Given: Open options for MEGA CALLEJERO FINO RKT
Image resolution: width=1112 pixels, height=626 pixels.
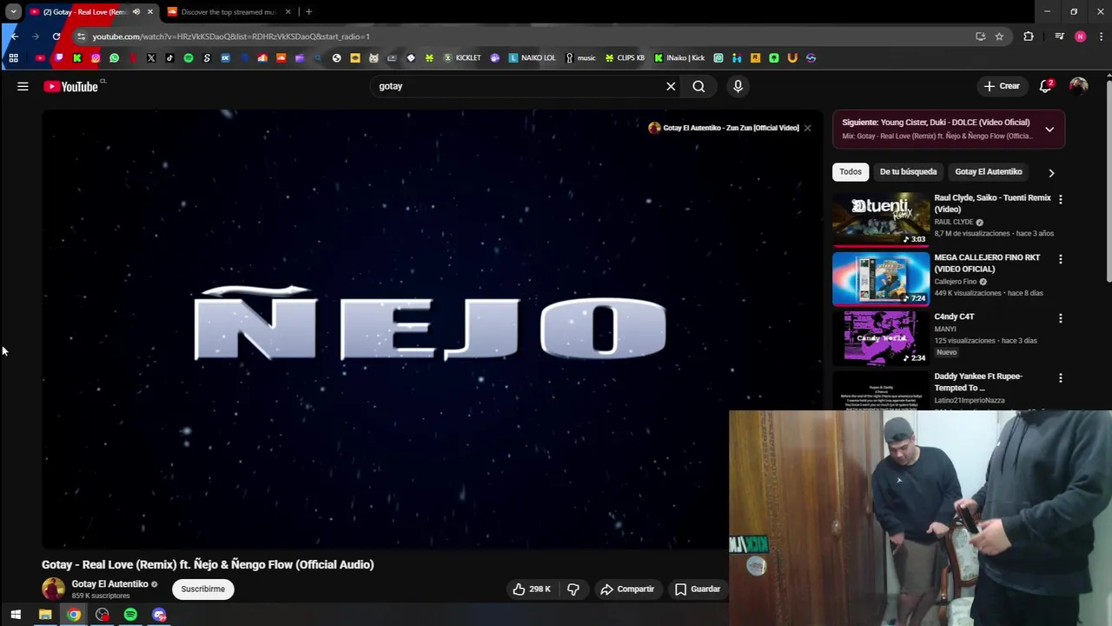Looking at the screenshot, I should (1060, 259).
